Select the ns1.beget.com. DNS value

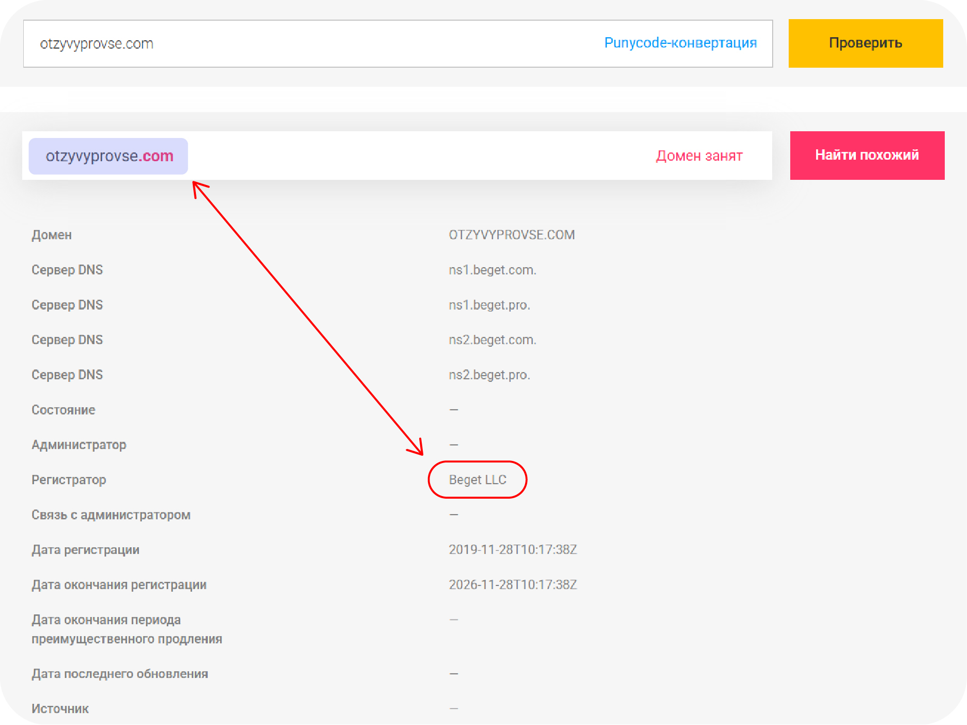492,270
